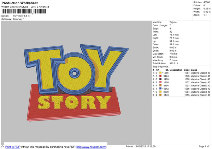Click the 'Stops:' label

[x=156, y=29]
